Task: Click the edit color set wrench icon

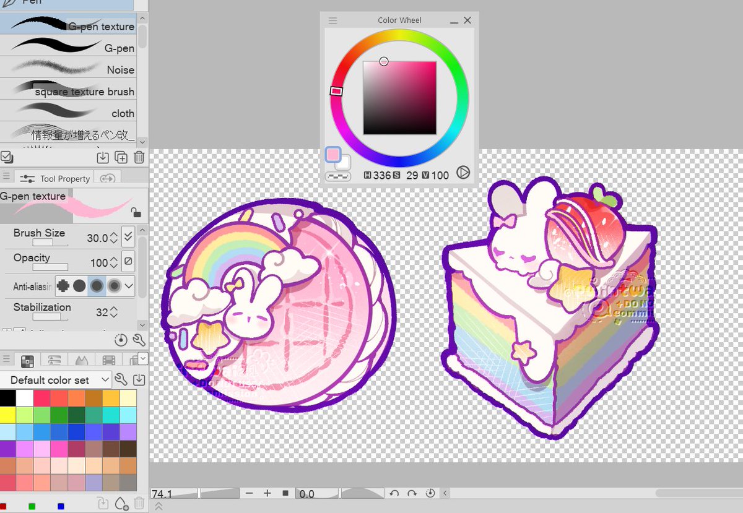Action: pos(121,379)
